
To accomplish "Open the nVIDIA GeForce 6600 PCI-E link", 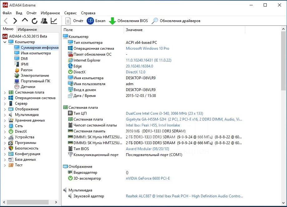I will (x=148, y=178).
